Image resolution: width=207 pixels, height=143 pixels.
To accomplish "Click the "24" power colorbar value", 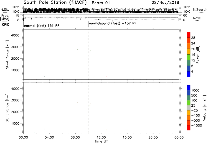I will pos(193,43).
